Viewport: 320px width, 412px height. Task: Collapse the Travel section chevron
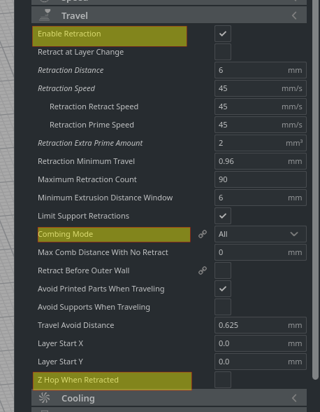point(294,15)
